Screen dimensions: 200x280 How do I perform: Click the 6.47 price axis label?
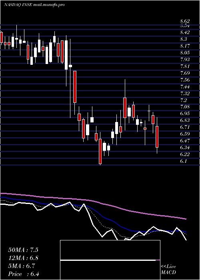point(185,141)
